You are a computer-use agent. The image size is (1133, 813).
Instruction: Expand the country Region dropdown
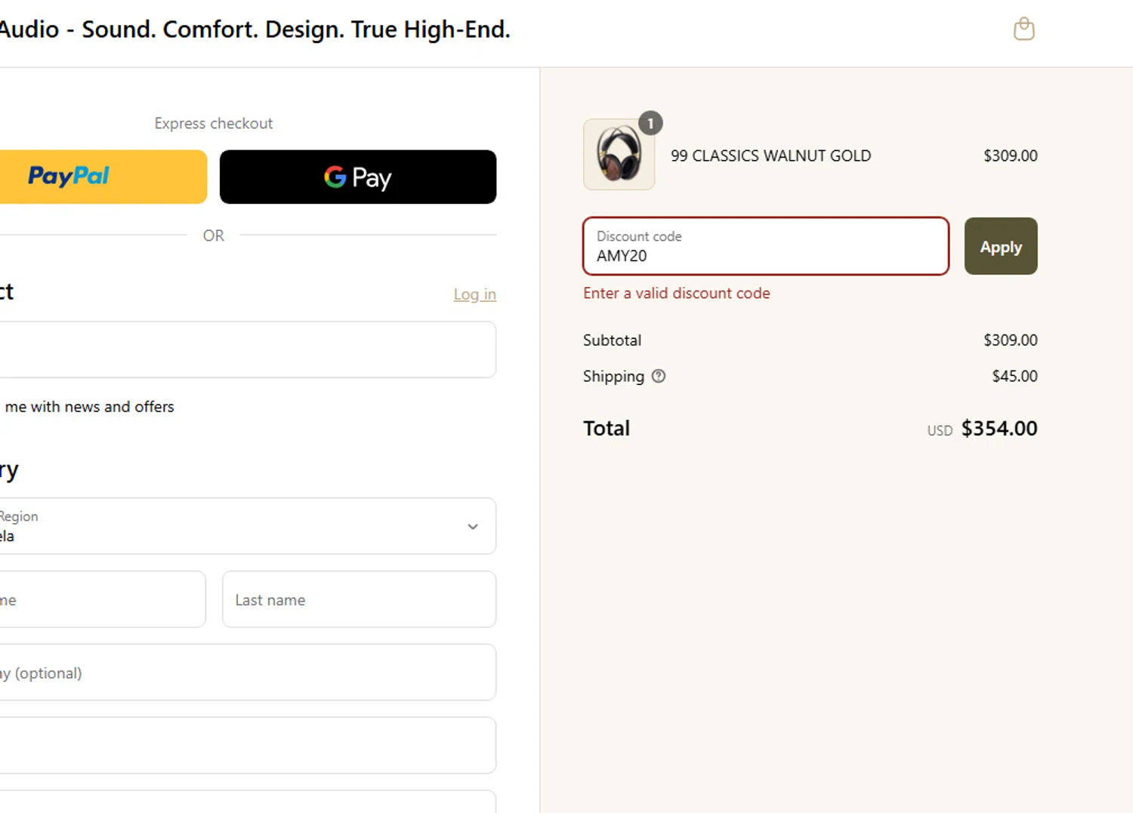point(248,526)
